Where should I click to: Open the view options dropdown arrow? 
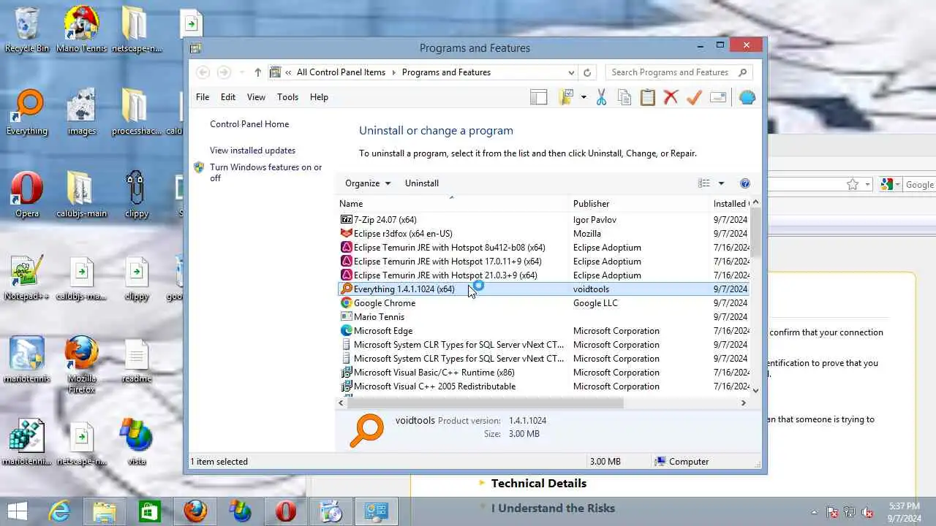coord(721,183)
